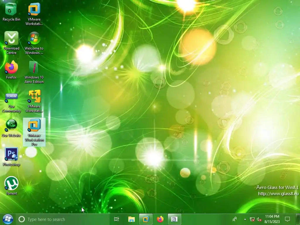Select the Download Centre desktop icon
The height and width of the screenshot is (225, 300).
pyautogui.click(x=11, y=43)
